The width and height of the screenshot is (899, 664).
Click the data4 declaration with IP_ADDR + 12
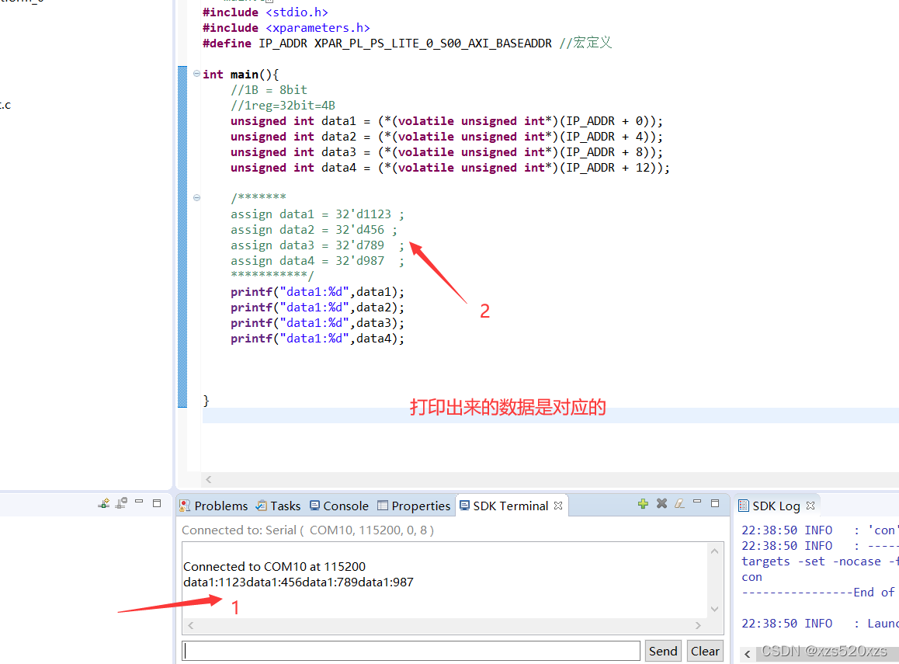coord(450,168)
